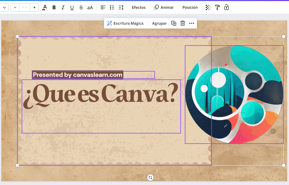Open the font size dropdown
This screenshot has width=289, height=185.
25,7
